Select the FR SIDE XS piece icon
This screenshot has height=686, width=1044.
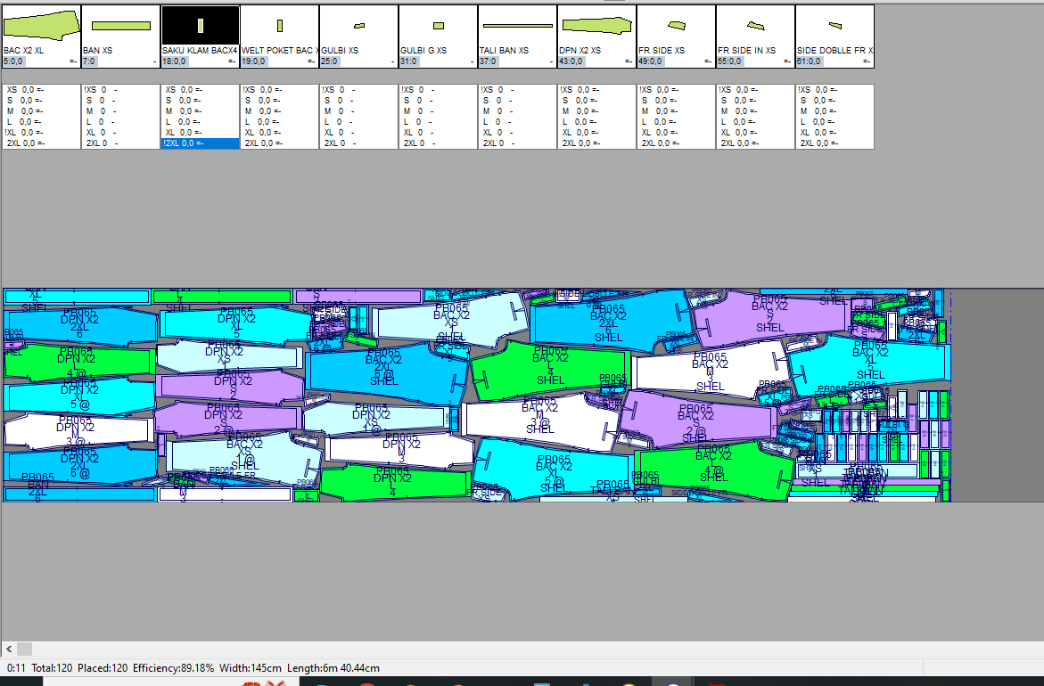point(676,25)
